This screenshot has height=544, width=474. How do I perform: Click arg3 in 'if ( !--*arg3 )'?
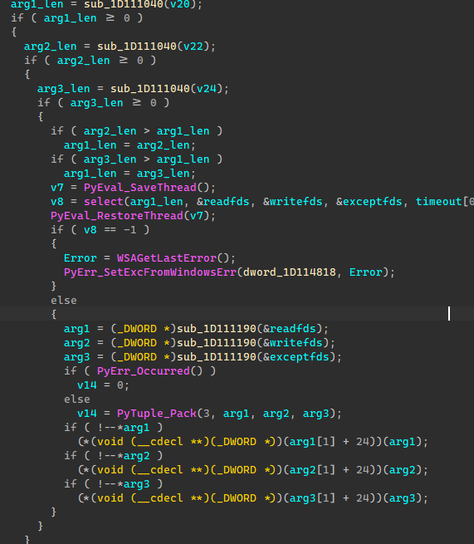[137, 484]
